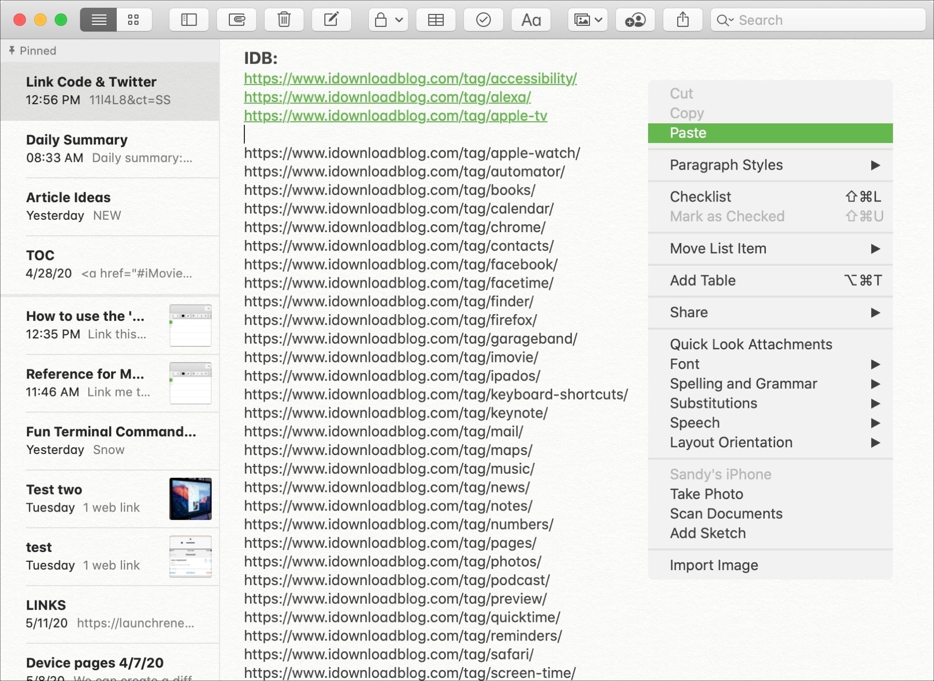The width and height of the screenshot is (934, 681).
Task: Choose Take Photo from the menu
Action: [770, 494]
